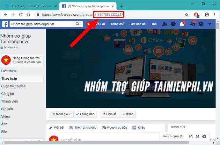This screenshot has height=145, width=220.
Task: Expand the Đã tham gia dropdown
Action: 61,114
